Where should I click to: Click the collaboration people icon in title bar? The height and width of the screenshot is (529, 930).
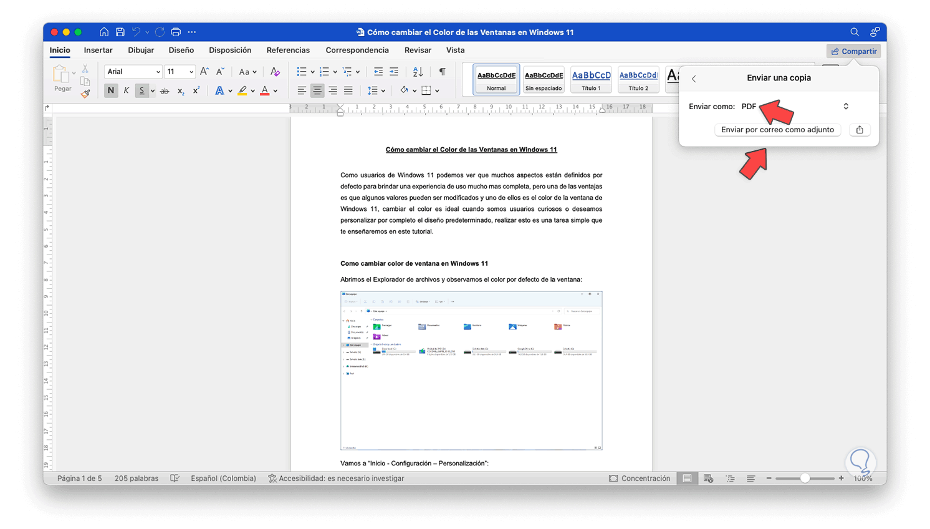(875, 32)
